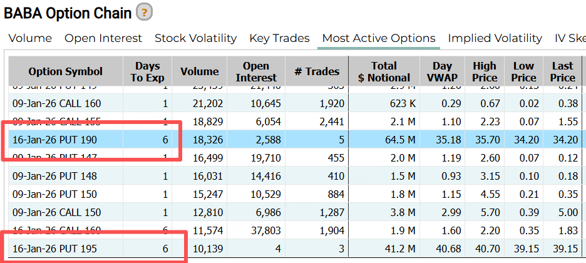
Task: Sort by Option Symbol column header
Action: click(x=66, y=71)
